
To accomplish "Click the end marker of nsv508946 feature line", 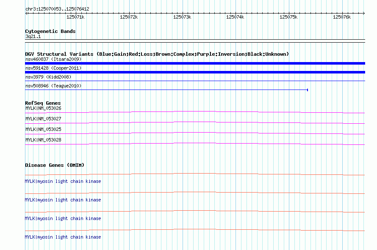I will coord(307,90).
